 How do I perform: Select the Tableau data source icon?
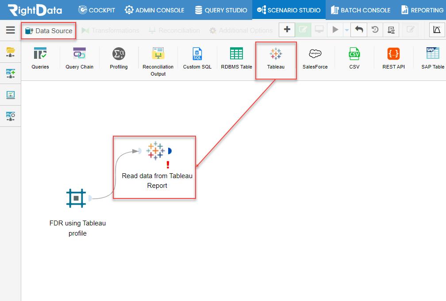(x=276, y=54)
